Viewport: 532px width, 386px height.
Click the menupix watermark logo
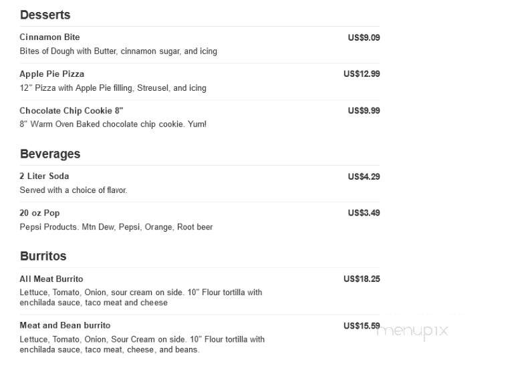[412, 331]
